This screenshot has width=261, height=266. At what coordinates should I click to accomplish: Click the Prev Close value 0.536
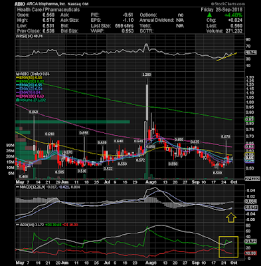pos(49,31)
